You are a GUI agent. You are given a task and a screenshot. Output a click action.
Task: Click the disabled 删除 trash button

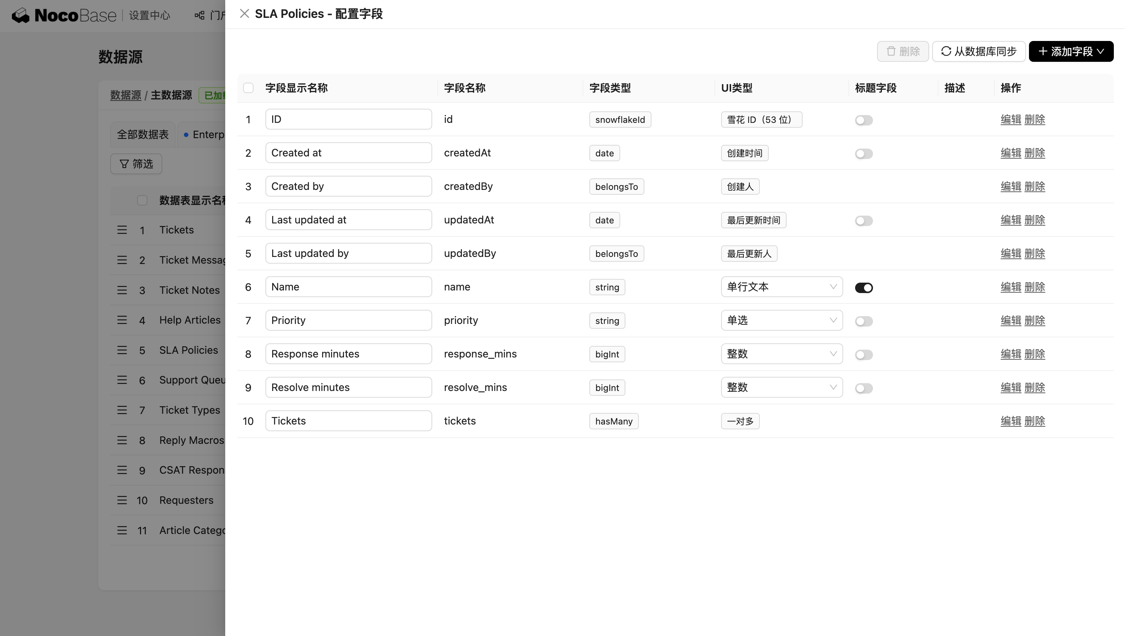click(x=903, y=51)
